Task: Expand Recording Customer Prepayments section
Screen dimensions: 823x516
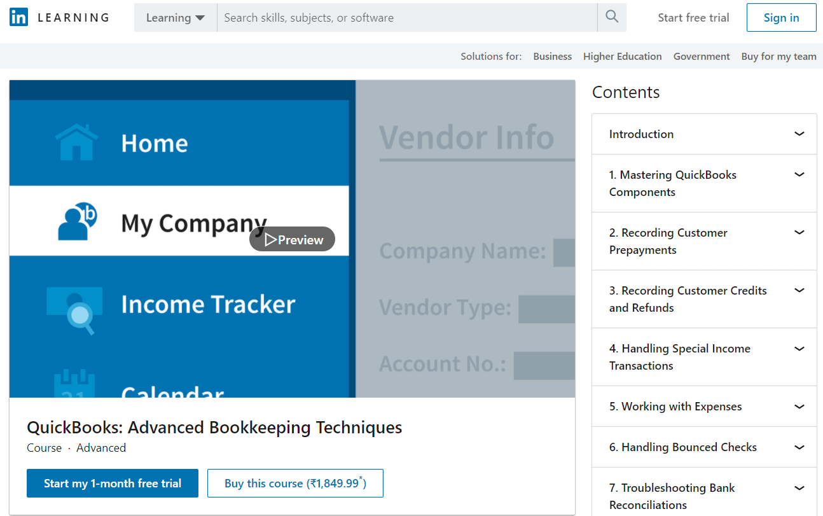Action: 704,241
